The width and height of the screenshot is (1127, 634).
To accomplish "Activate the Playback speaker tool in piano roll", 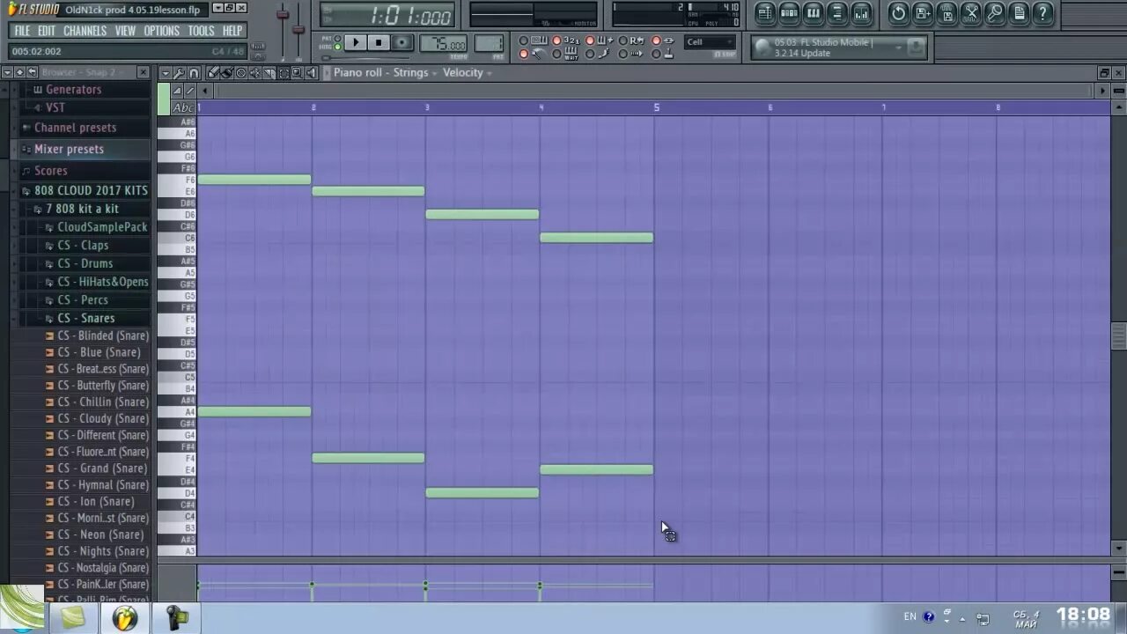I will tap(311, 72).
